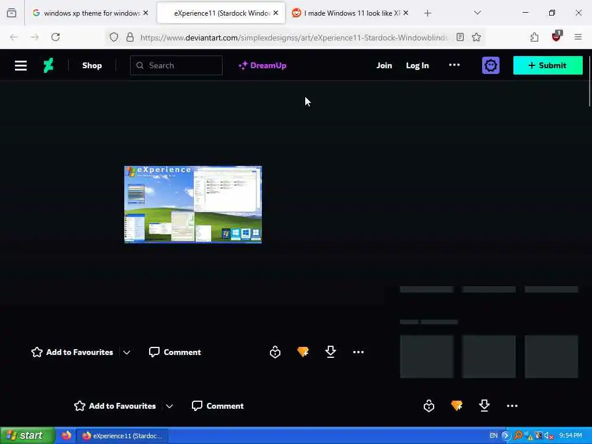Close the Reddit tab
Image resolution: width=592 pixels, height=444 pixels.
point(405,13)
